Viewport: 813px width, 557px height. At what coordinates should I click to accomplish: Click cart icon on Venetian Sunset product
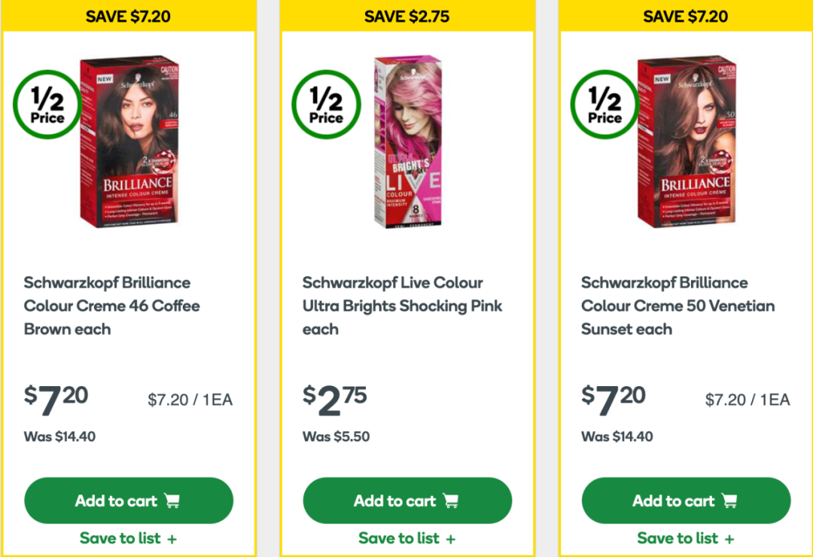(x=729, y=501)
